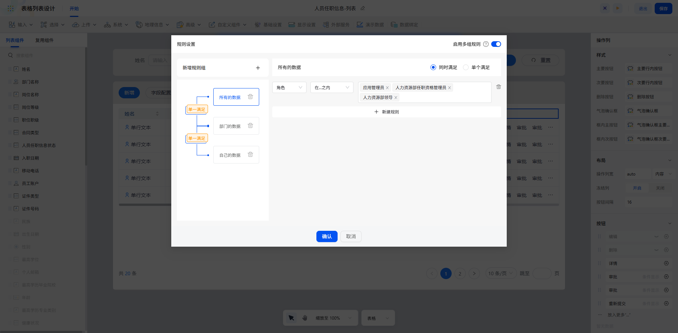
Task: Add a rule with 新建规则
Action: coord(387,112)
